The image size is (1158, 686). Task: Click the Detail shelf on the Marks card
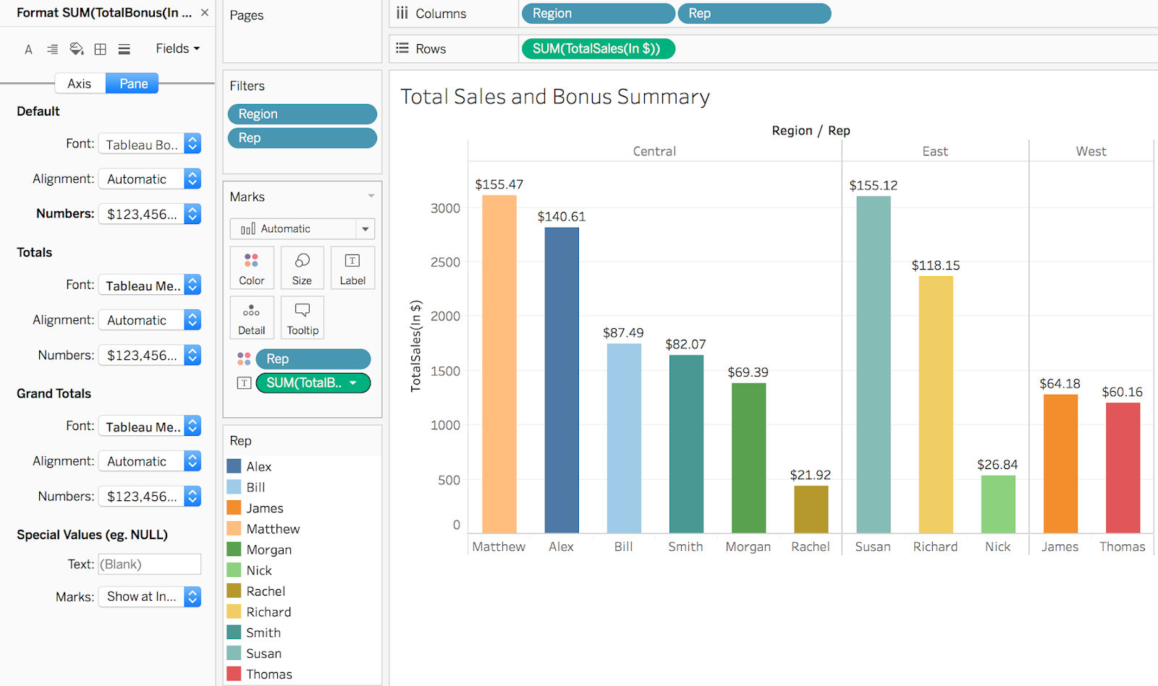(x=251, y=317)
